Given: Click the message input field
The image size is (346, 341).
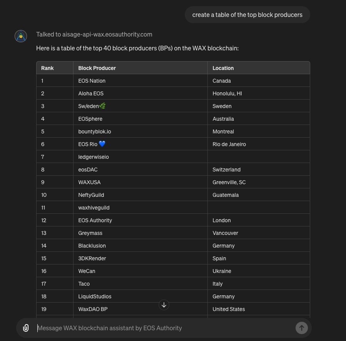Looking at the screenshot, I should (164, 328).
